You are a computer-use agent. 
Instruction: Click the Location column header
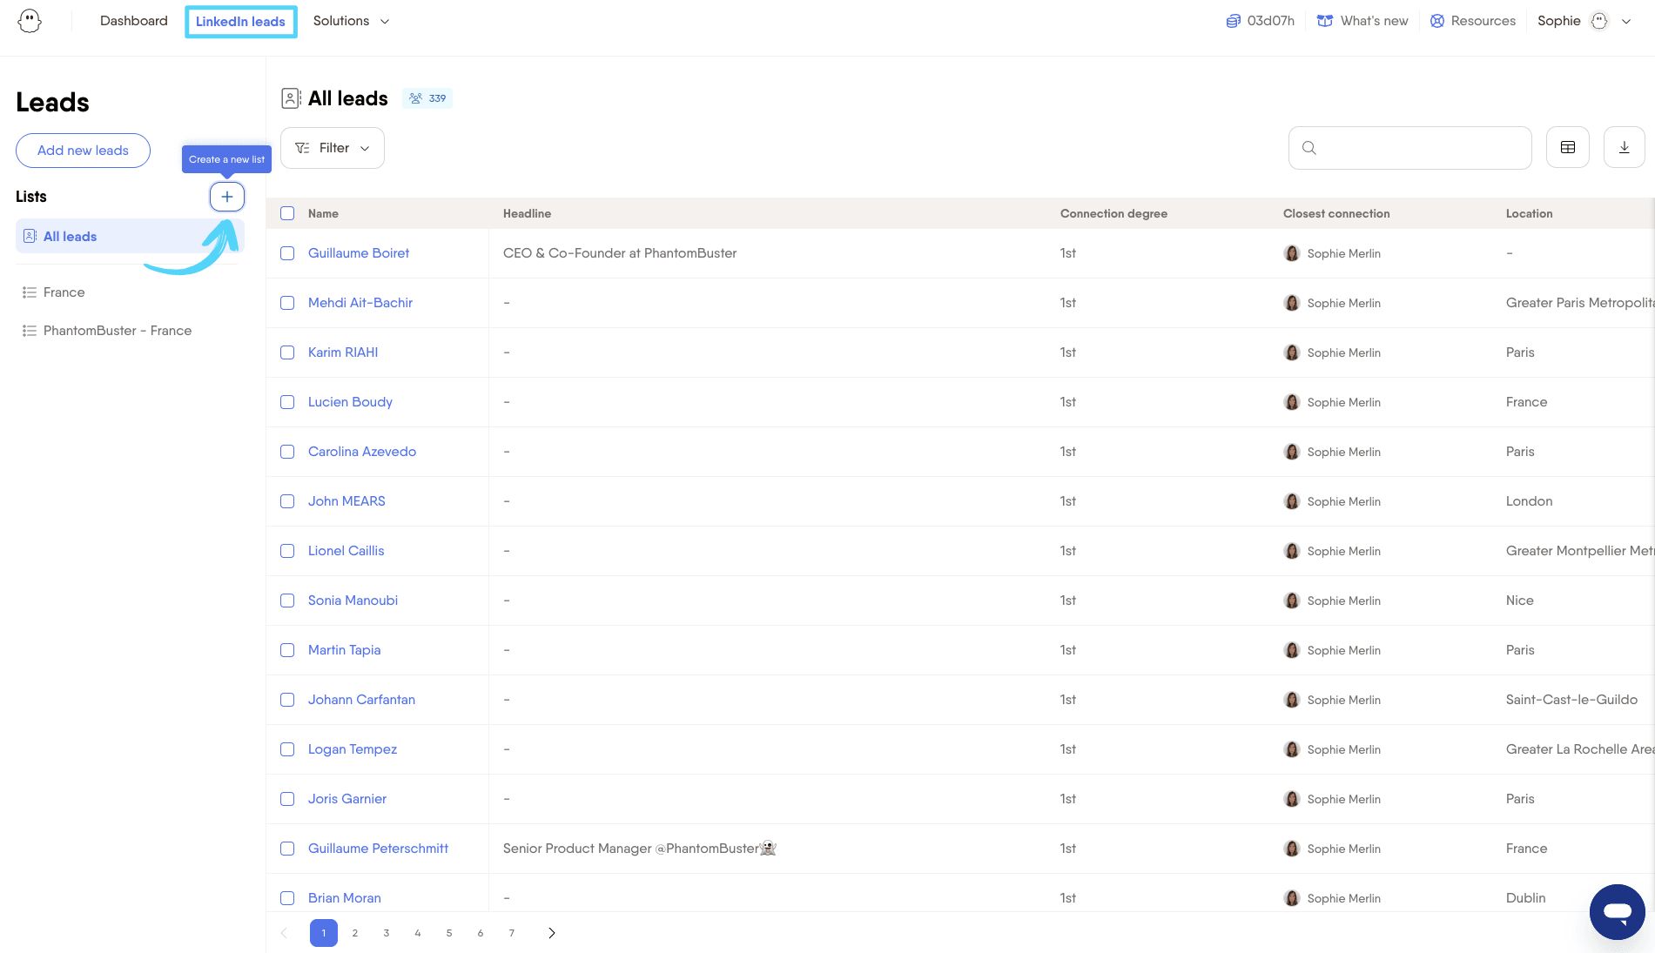click(x=1529, y=213)
